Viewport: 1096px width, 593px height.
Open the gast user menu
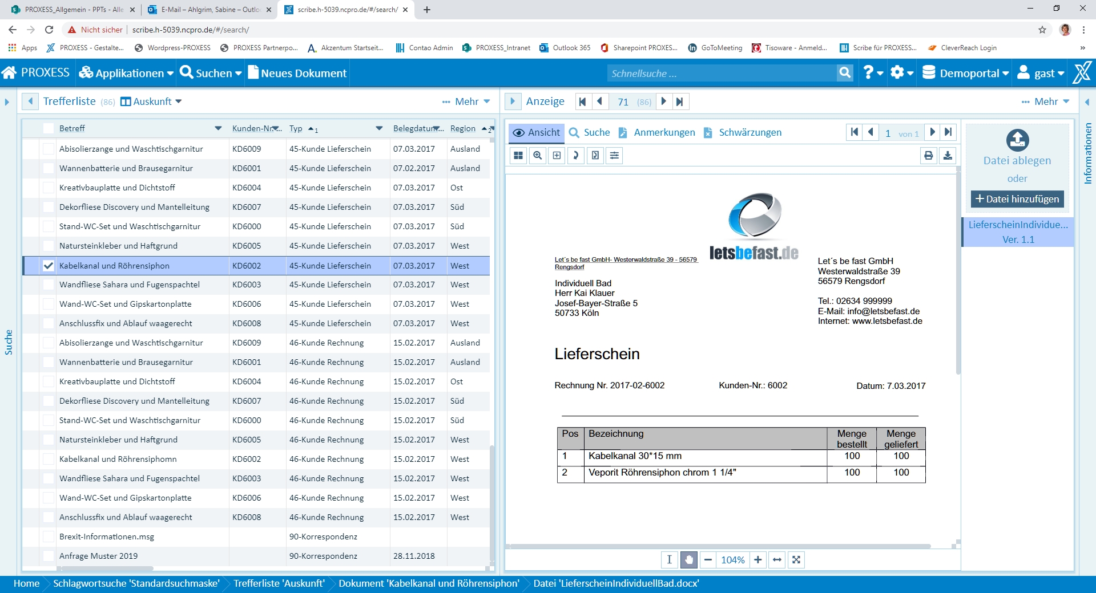tap(1041, 73)
